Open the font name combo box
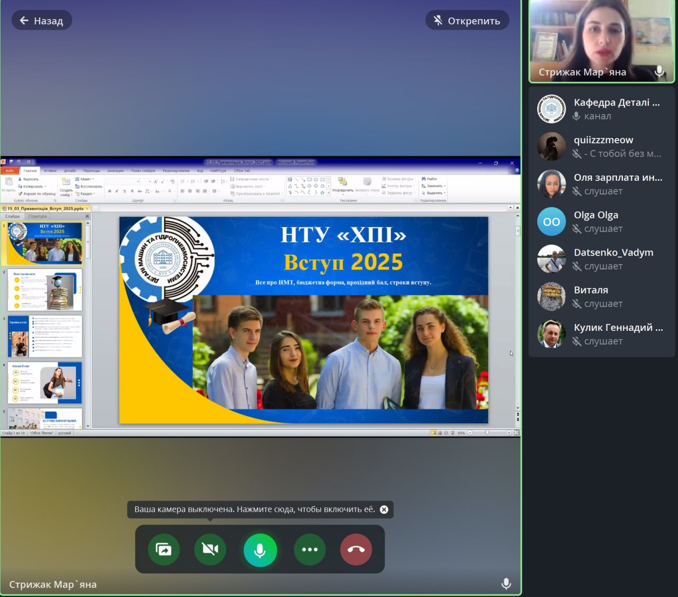Screen dimensions: 678x597 click(123, 181)
